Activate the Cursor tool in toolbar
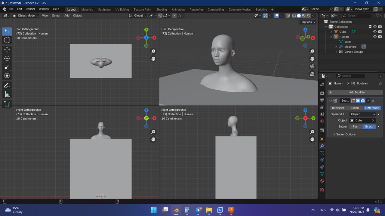The image size is (385, 216). [7, 40]
